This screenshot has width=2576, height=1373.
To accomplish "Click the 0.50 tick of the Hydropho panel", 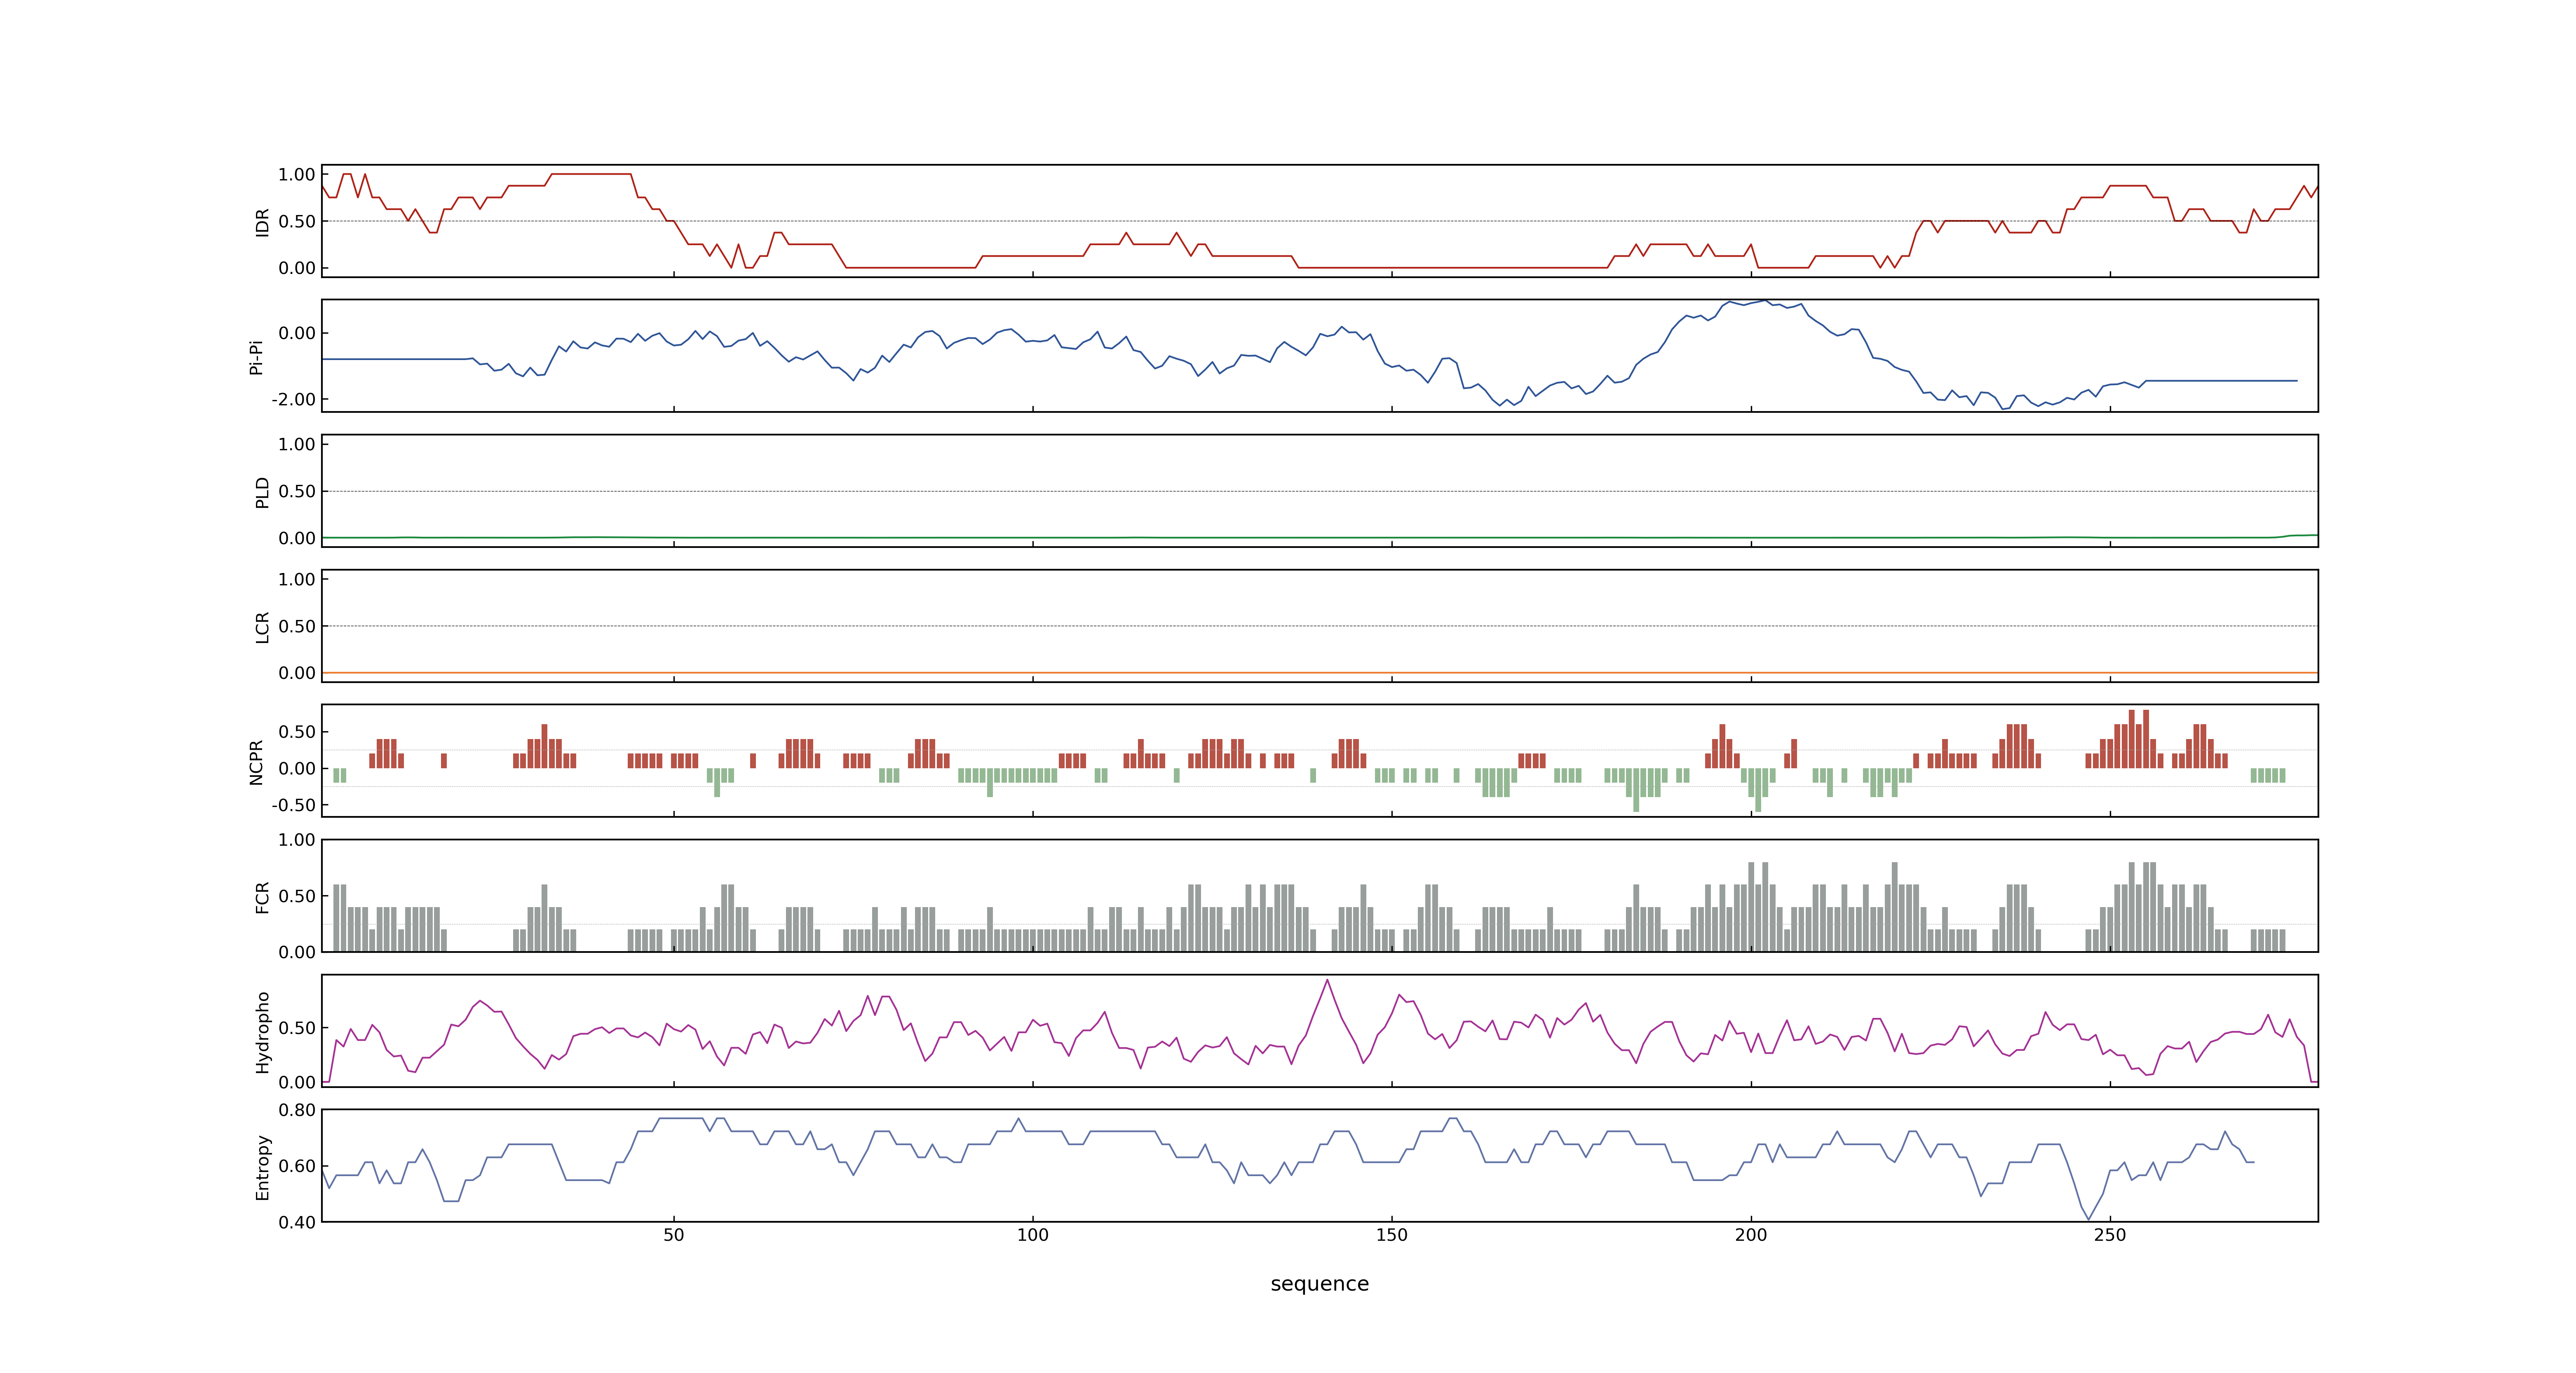I will pos(297,1028).
